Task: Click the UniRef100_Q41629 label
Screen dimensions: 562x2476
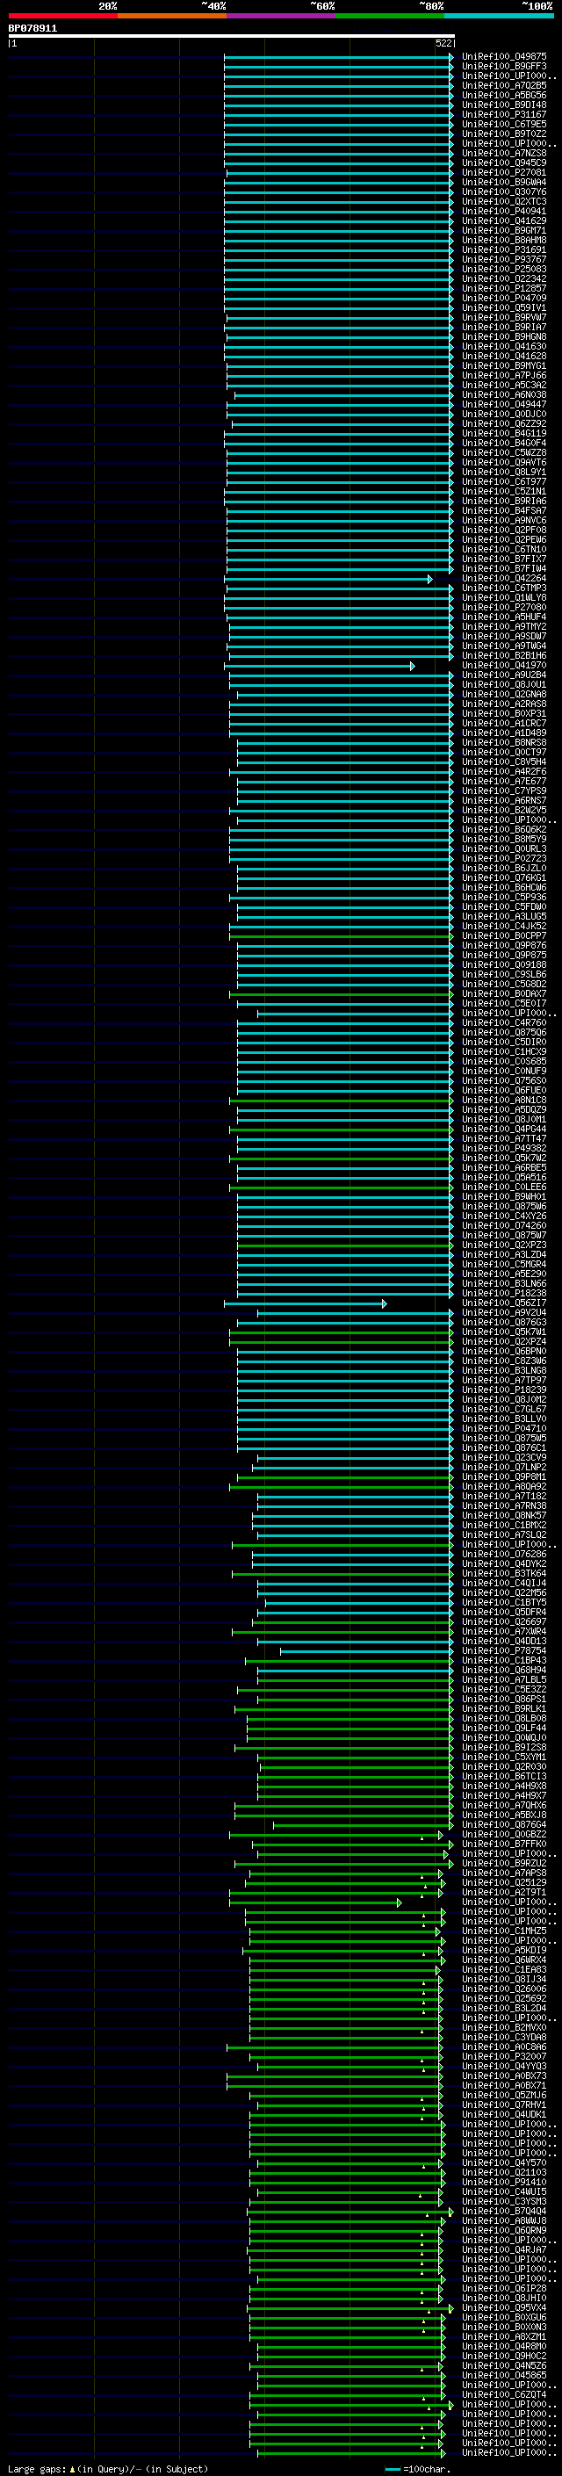Action: coord(504,221)
